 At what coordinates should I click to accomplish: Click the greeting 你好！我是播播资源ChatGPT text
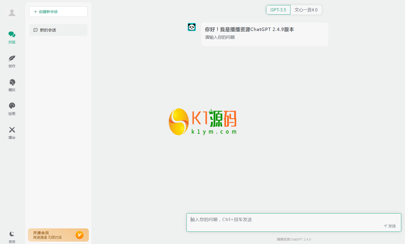point(249,29)
